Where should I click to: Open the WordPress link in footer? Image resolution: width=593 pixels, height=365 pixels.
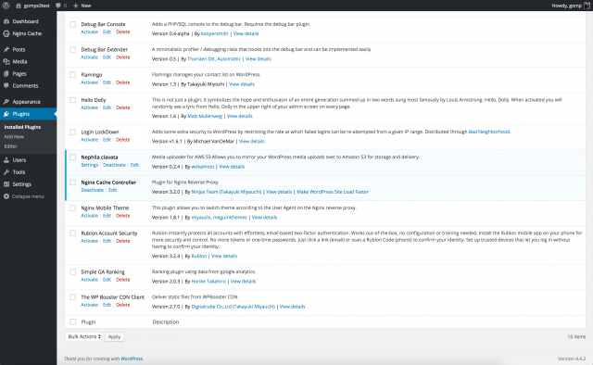[132, 359]
